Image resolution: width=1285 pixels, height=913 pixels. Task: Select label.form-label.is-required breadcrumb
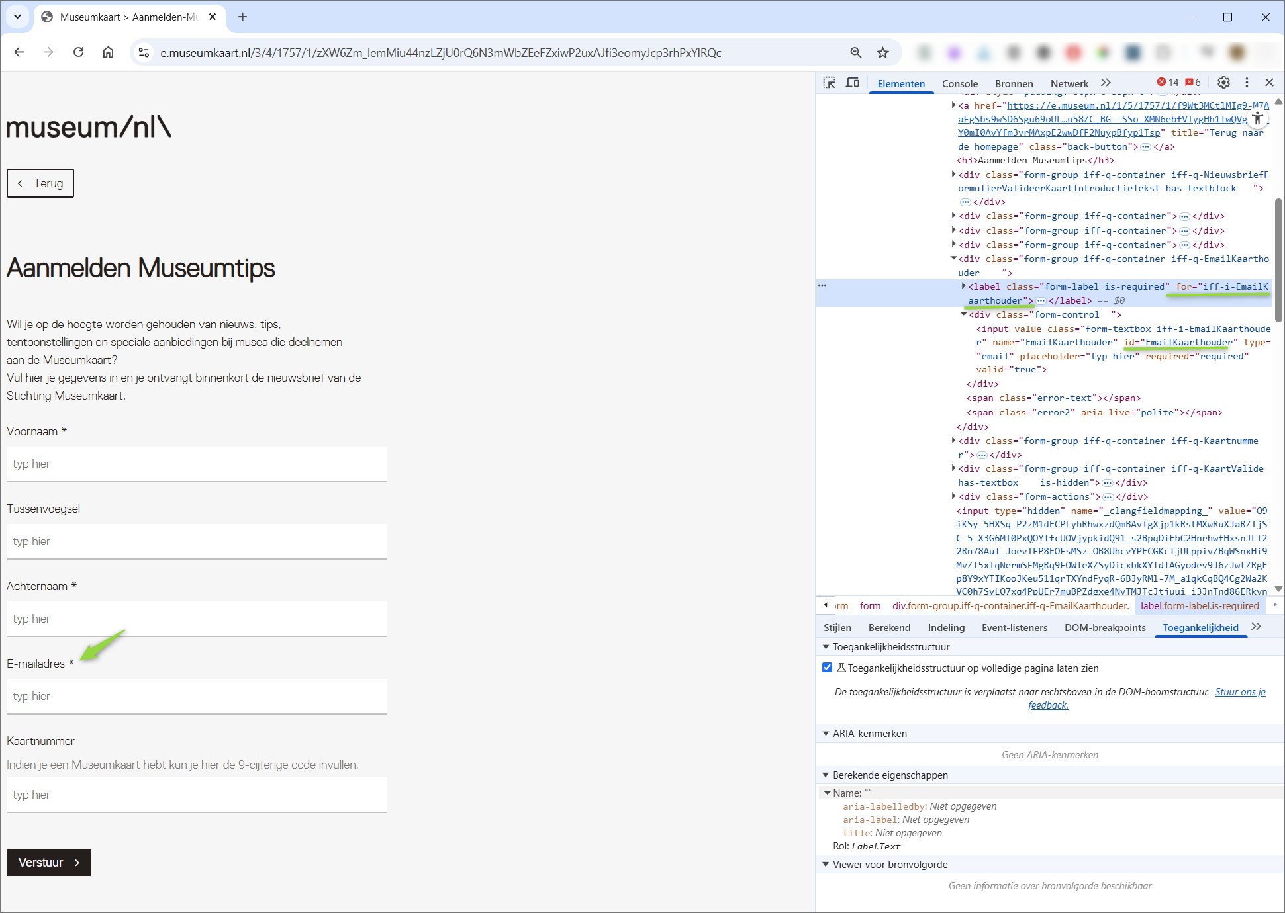[x=1200, y=605]
